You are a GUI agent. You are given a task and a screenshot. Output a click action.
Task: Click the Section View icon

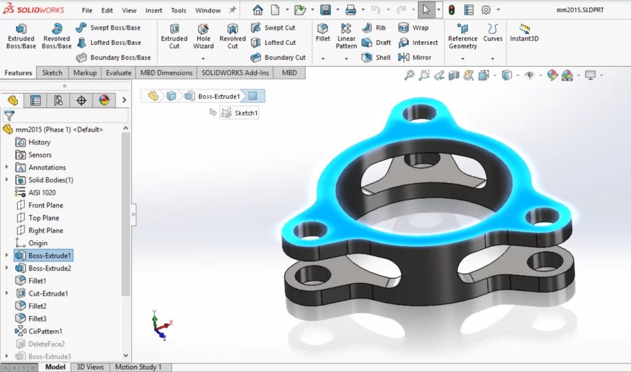454,75
